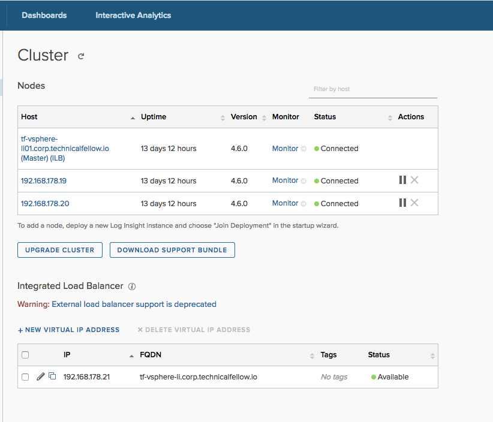The image size is (493, 422).
Task: Click the Master node uptime 13 days 12 hours
Action: pyautogui.click(x=169, y=149)
